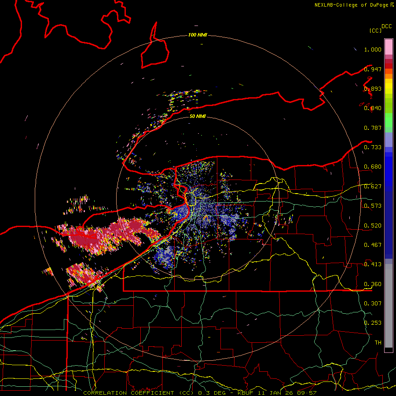Viewport: 396px width, 396px height.
Task: Click the 0.413 legend value label
Action: pyautogui.click(x=373, y=264)
